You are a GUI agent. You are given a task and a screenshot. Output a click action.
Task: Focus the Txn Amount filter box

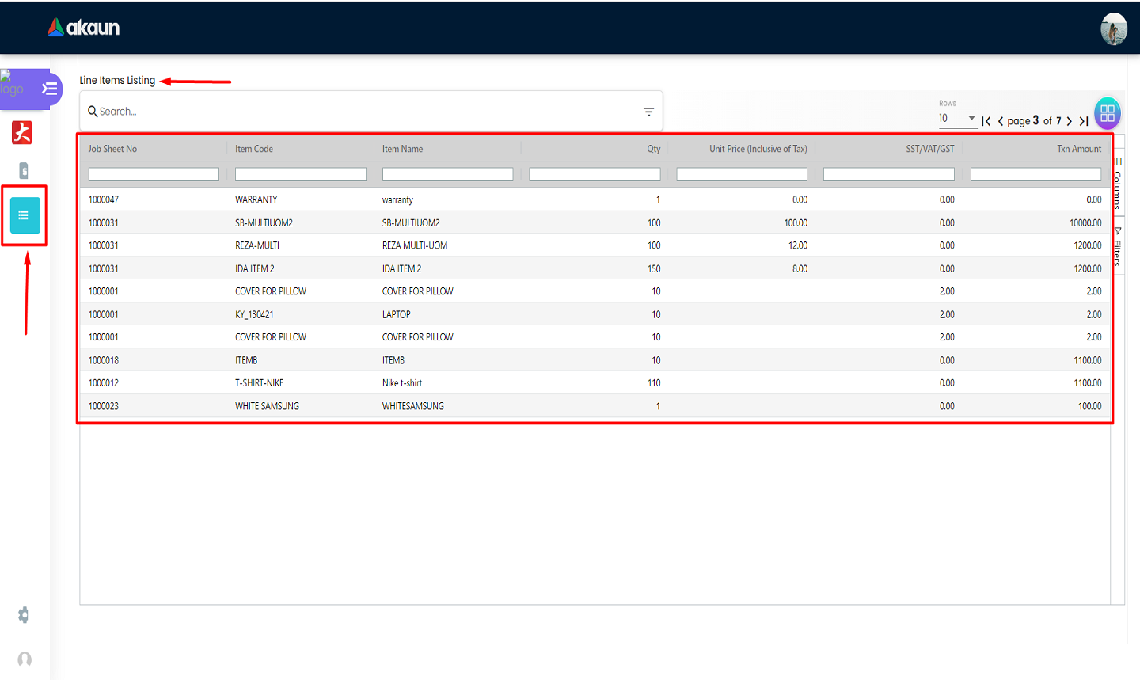click(1035, 174)
